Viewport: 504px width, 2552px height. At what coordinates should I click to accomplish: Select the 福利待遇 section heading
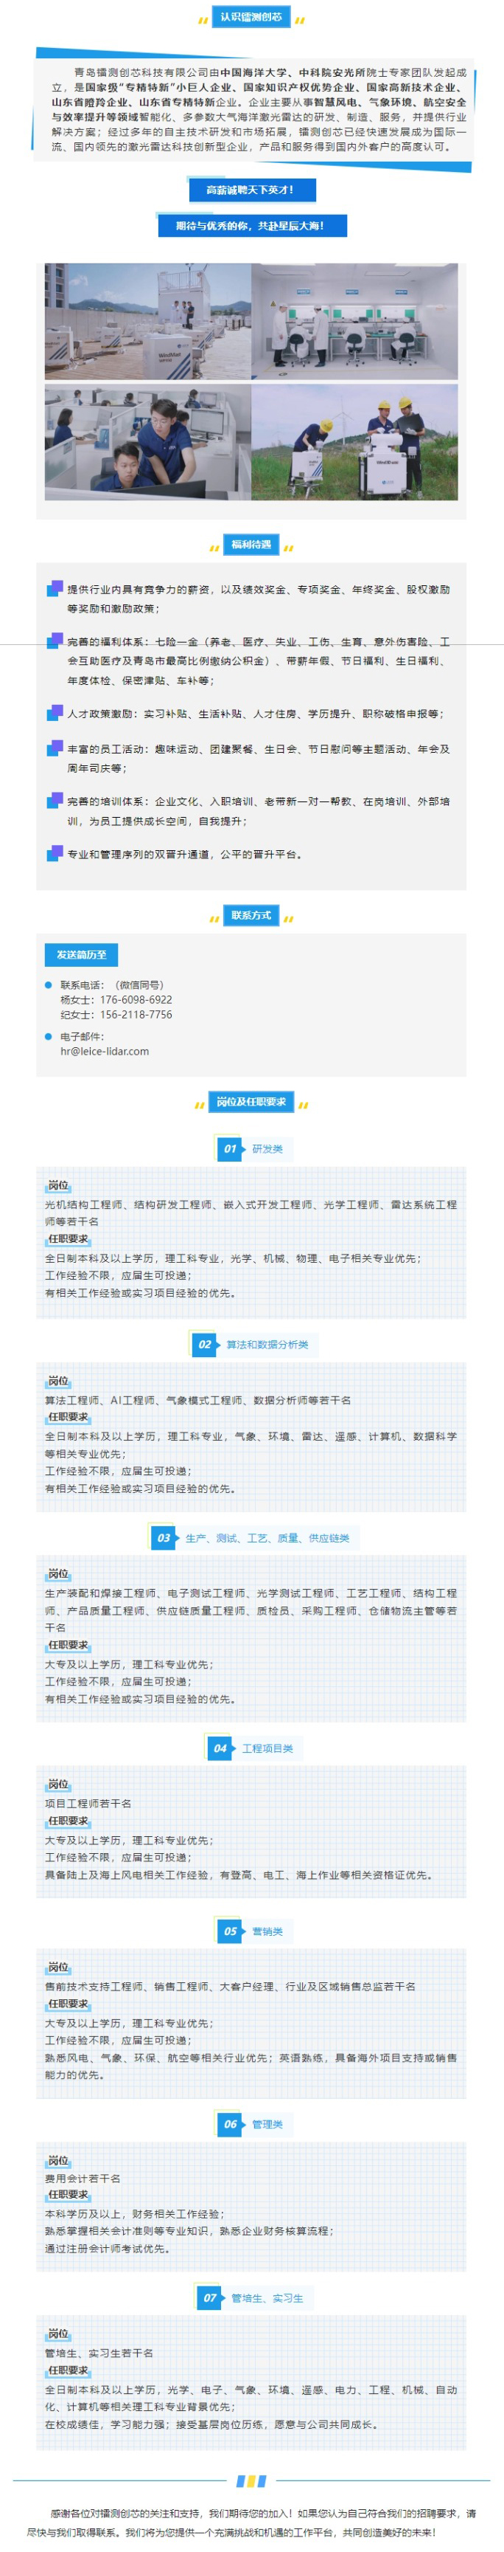pos(251,544)
